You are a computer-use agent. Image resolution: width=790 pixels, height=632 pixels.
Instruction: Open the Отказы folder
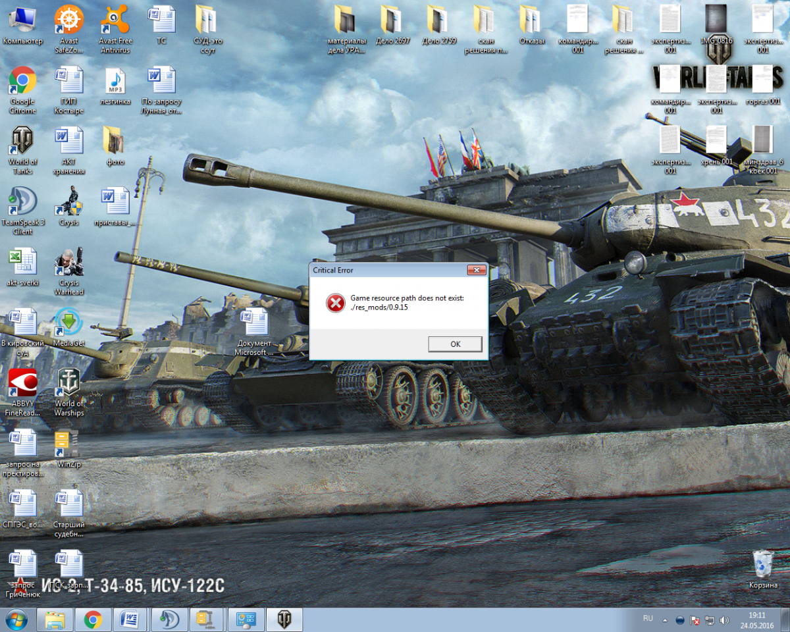tap(531, 26)
